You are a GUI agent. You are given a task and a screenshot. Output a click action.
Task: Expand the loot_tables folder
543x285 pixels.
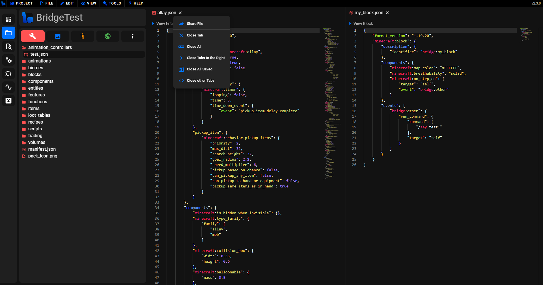[39, 115]
